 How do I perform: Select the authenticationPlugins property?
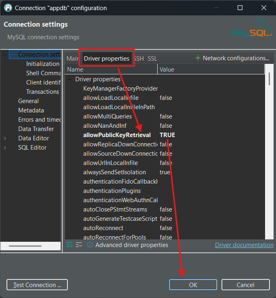click(x=112, y=191)
